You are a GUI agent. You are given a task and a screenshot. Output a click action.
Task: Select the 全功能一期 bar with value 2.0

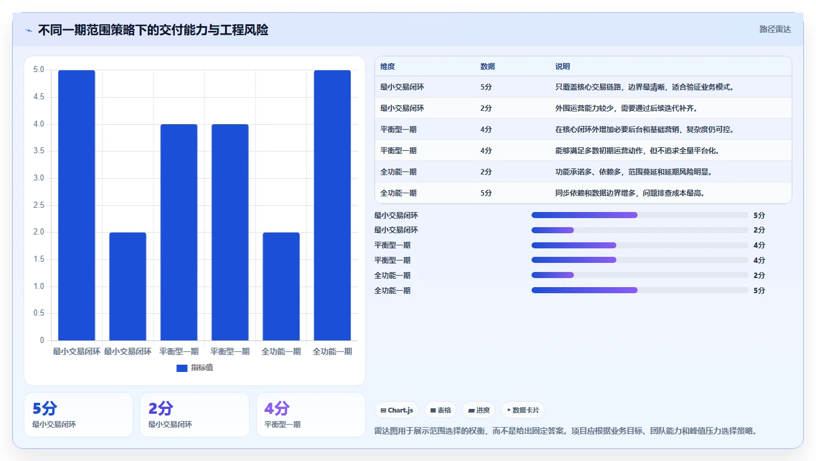281,287
